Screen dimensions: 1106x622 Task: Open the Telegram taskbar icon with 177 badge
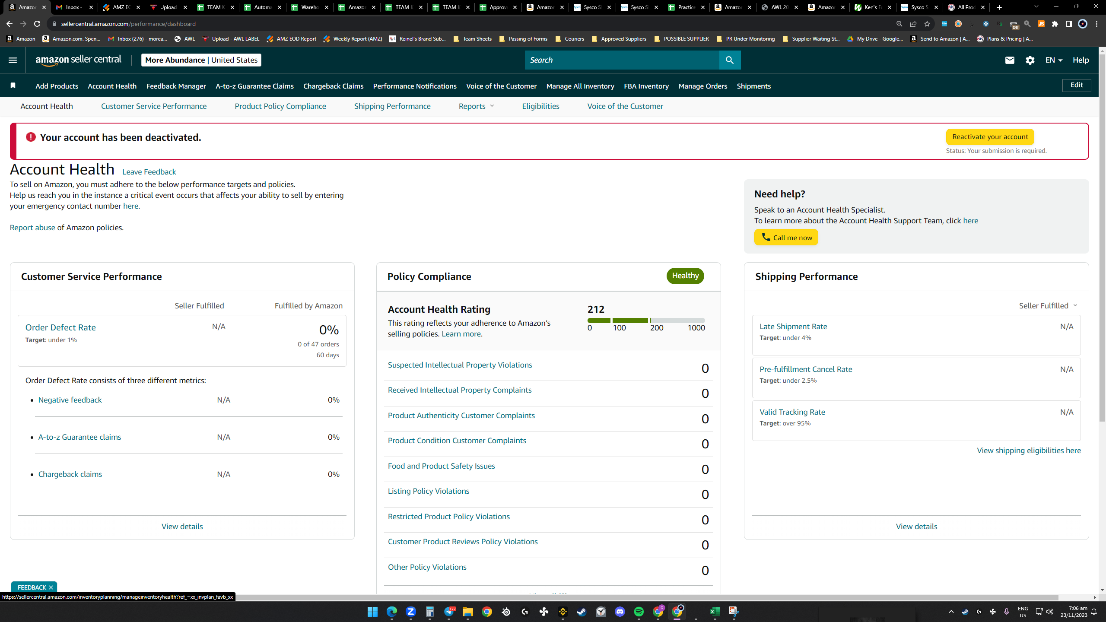(449, 612)
